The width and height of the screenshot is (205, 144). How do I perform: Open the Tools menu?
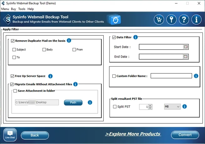pyautogui.click(x=22, y=9)
